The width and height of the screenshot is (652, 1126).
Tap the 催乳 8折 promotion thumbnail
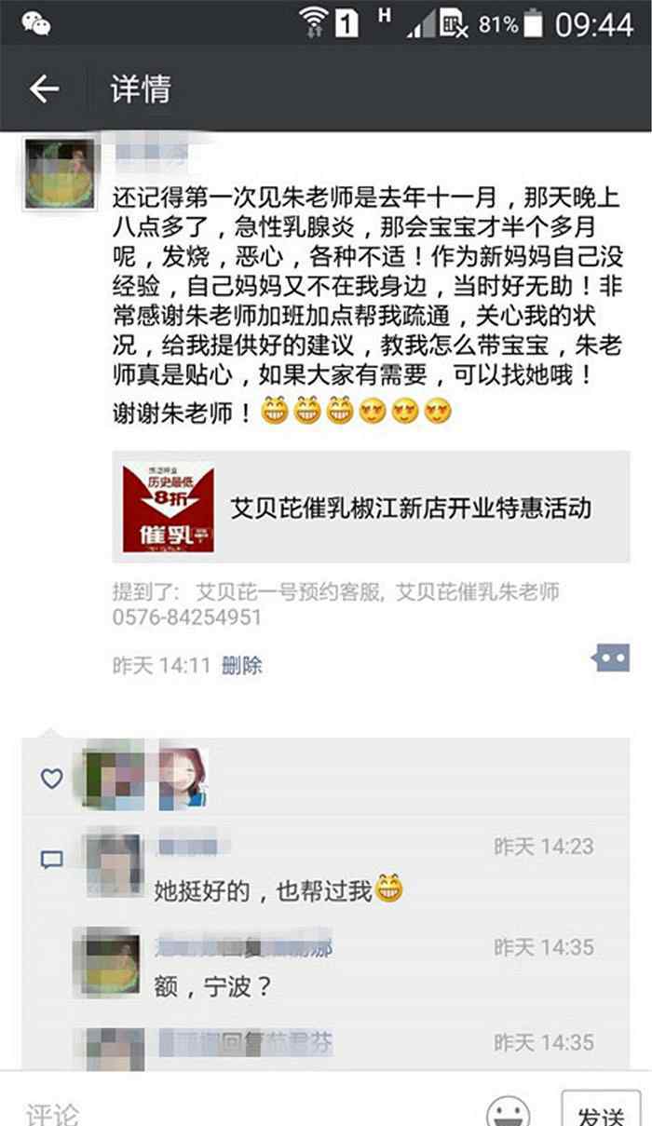[169, 509]
